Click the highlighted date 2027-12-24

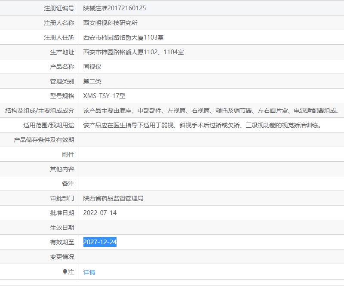coord(100,242)
